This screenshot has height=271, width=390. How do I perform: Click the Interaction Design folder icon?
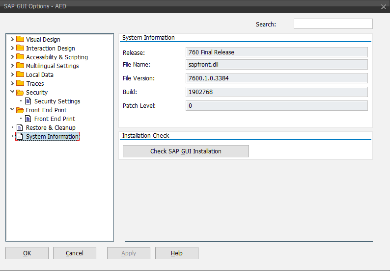point(20,48)
